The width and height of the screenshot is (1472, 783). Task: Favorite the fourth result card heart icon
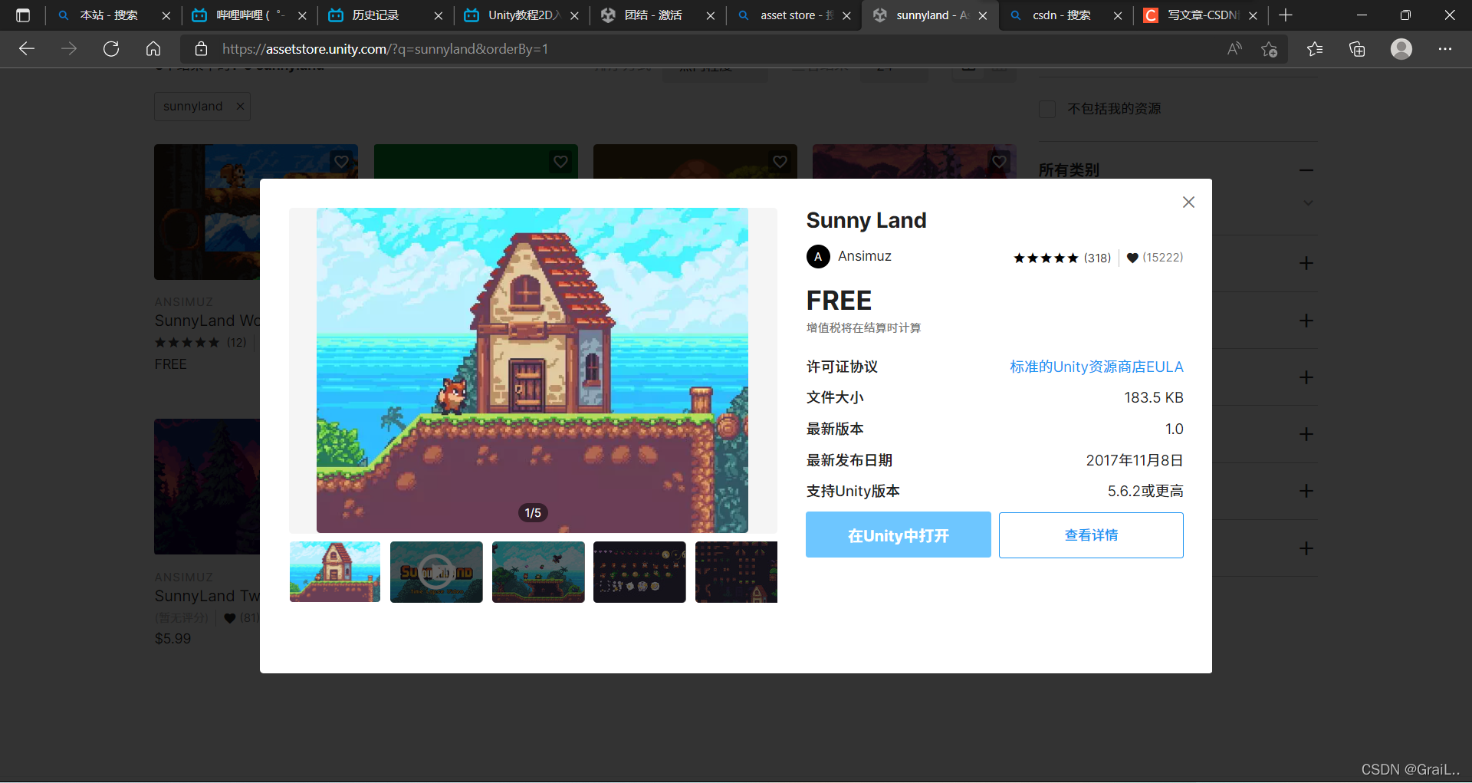click(999, 162)
